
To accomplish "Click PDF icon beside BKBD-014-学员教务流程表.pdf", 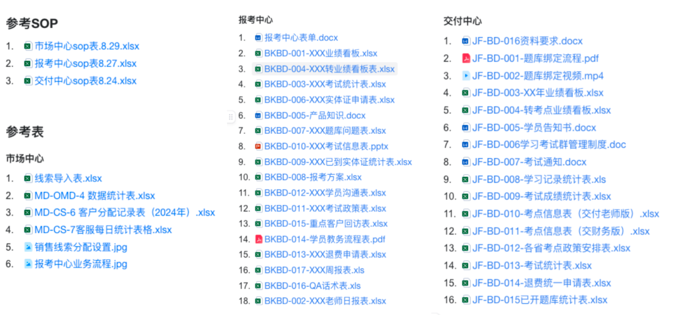I will click(259, 239).
